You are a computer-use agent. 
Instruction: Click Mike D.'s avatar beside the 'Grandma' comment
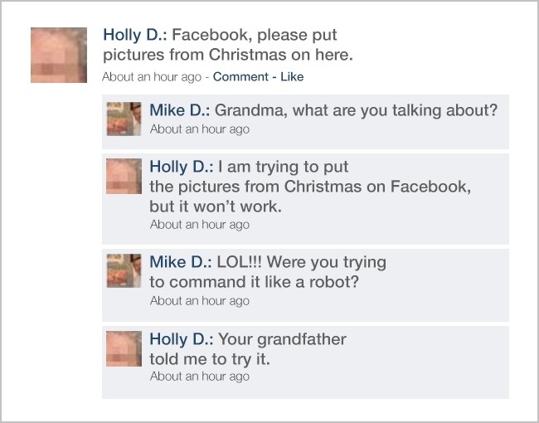pos(124,119)
